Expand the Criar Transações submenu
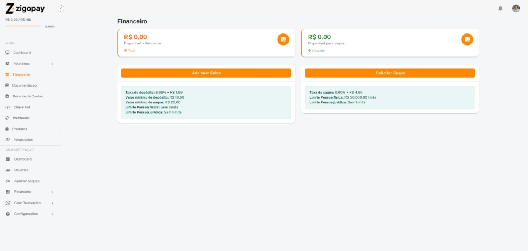Image resolution: width=528 pixels, height=251 pixels. coord(52,203)
